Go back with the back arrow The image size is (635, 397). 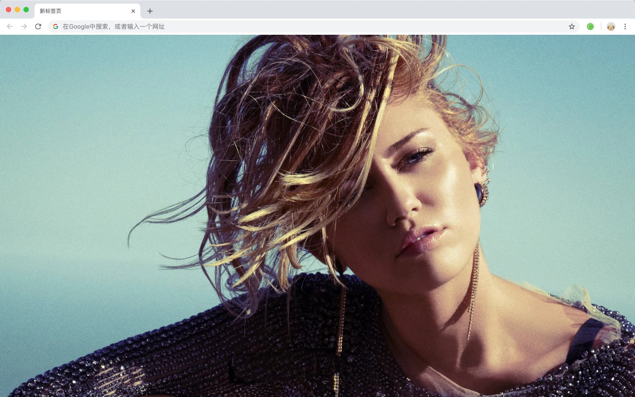[x=10, y=26]
